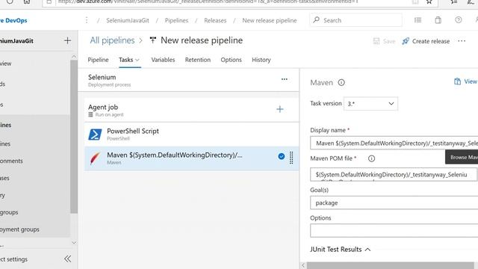Click the Save button label
Image resolution: width=478 pixels, height=269 pixels.
[389, 41]
